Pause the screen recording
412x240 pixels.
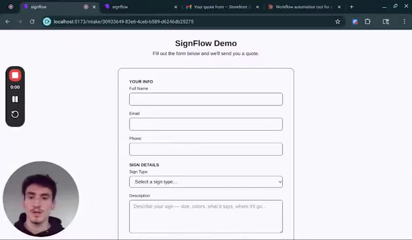[x=15, y=99]
